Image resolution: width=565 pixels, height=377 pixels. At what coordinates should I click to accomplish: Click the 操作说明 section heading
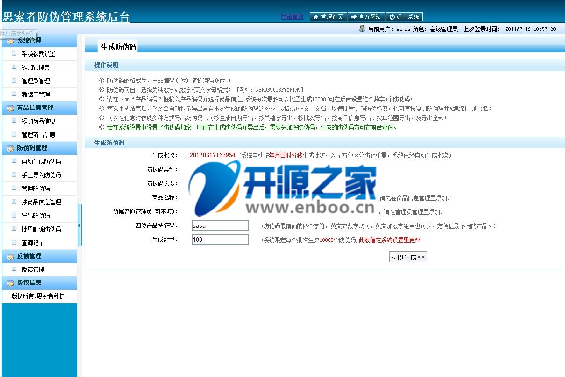(107, 65)
